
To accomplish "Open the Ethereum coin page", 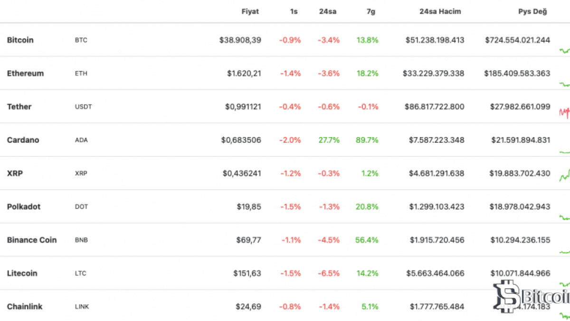I will click(25, 73).
